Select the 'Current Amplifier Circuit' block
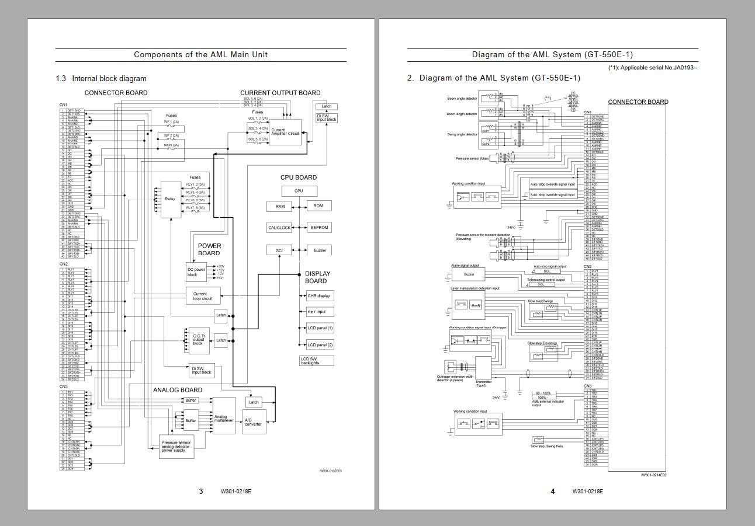The height and width of the screenshot is (526, 755). (285, 132)
